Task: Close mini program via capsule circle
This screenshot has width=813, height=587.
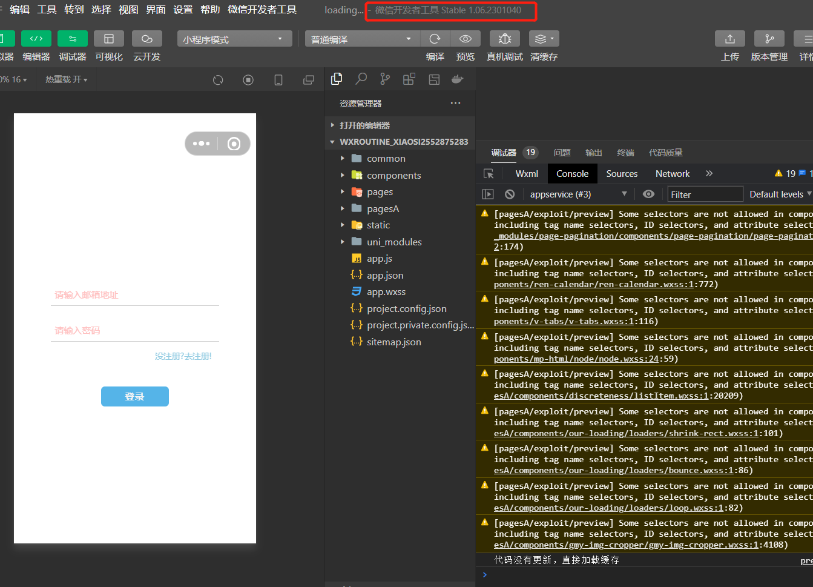Action: click(x=234, y=144)
